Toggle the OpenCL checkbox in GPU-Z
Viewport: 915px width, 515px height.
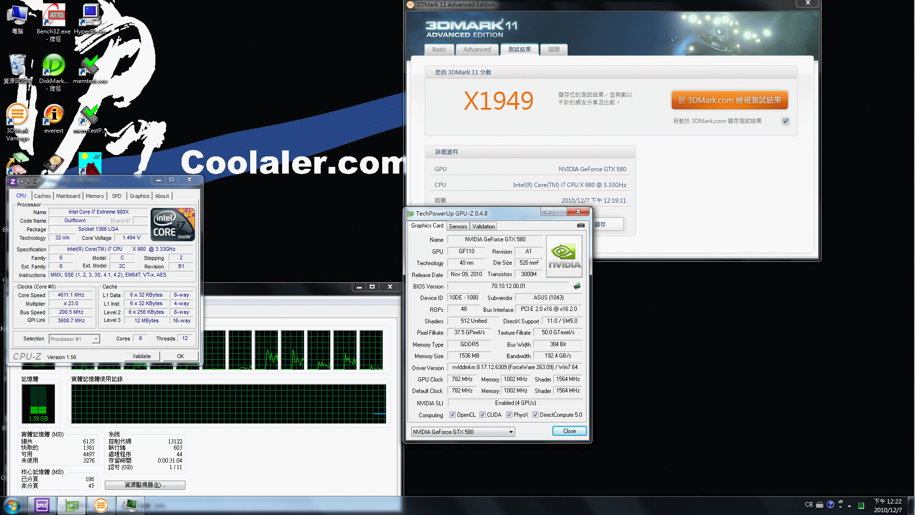point(452,414)
